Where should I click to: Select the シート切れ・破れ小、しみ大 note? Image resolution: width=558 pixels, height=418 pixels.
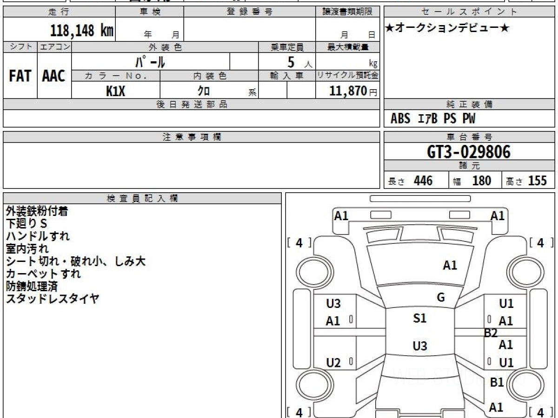[76, 261]
